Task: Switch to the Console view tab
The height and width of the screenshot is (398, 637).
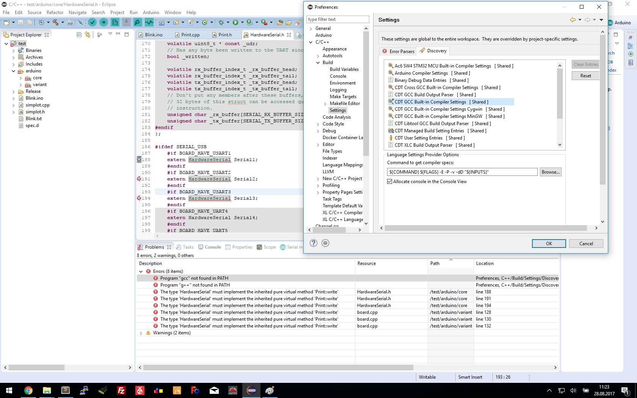Action: [x=210, y=247]
